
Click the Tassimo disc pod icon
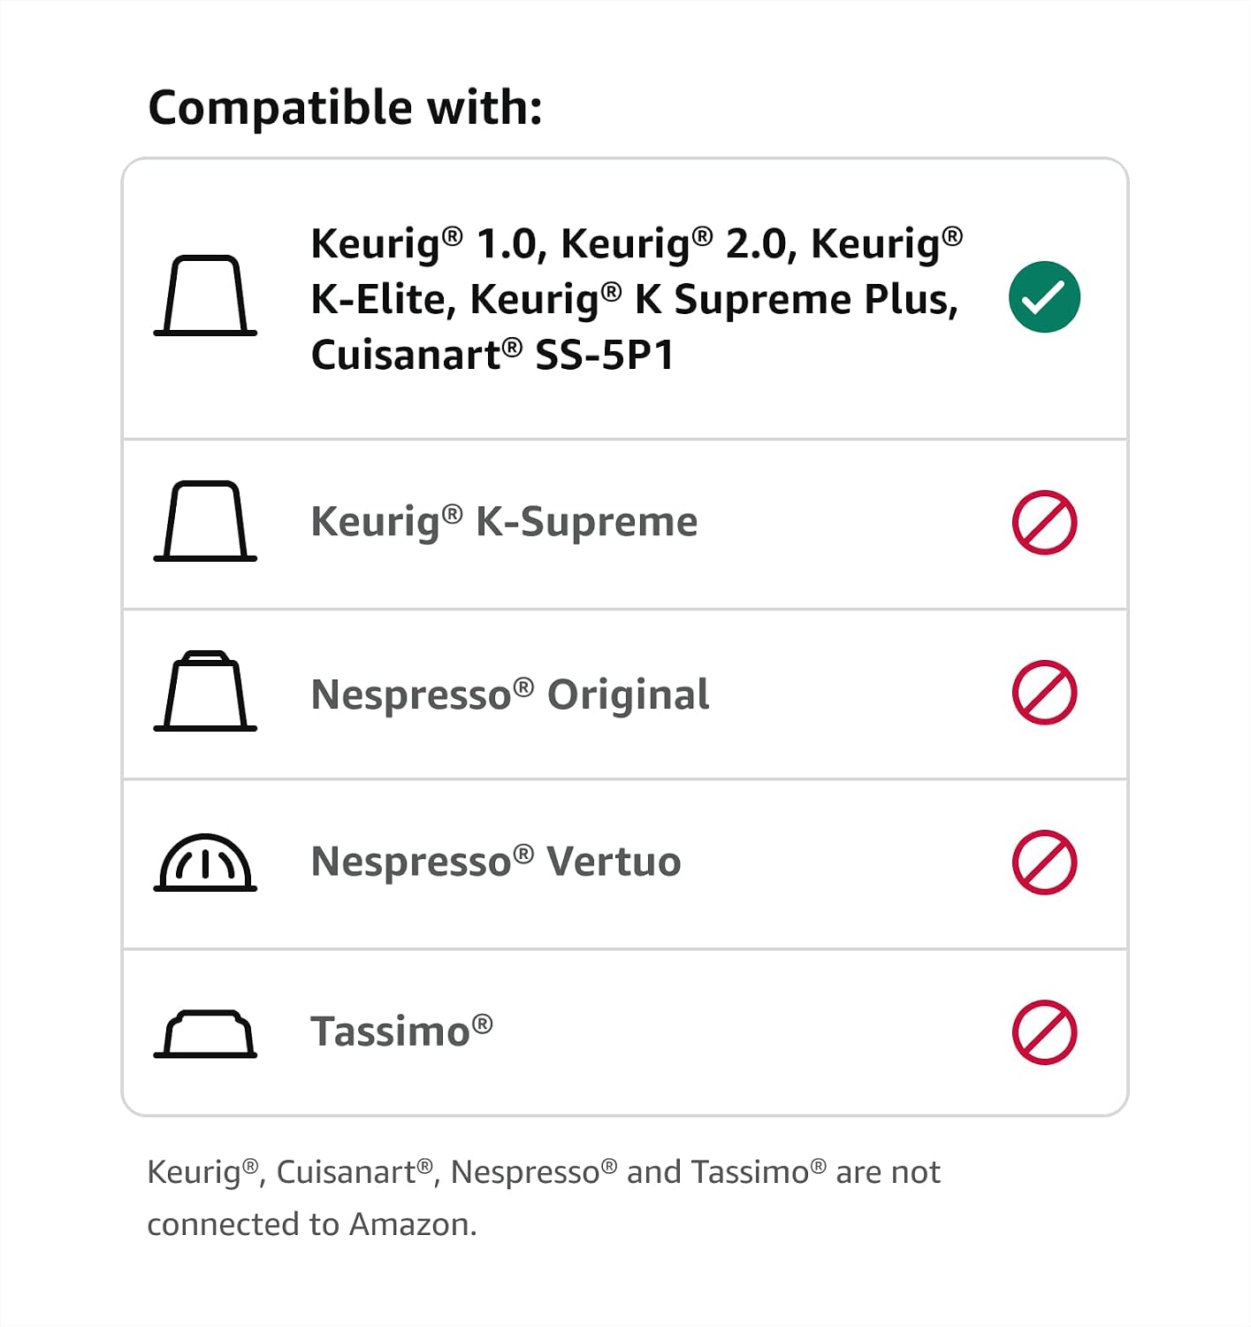(205, 1033)
